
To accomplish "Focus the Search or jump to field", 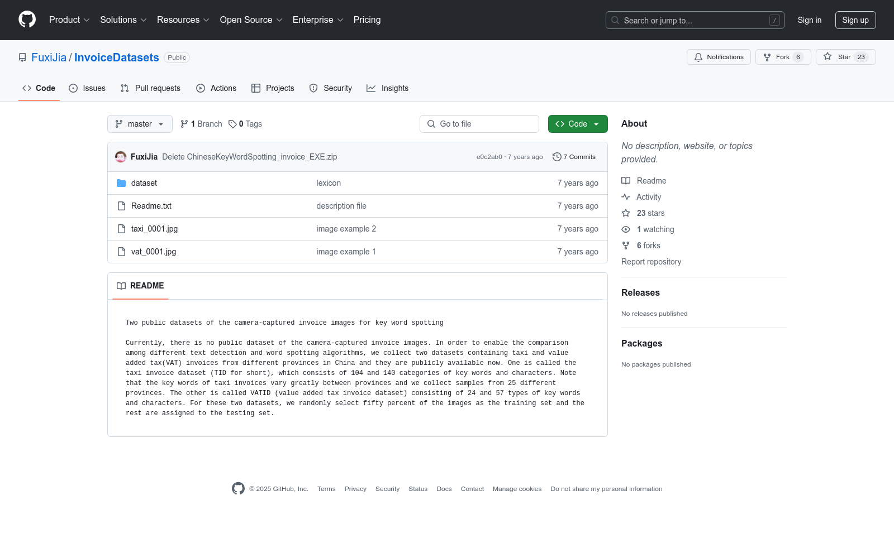I will 695,20.
